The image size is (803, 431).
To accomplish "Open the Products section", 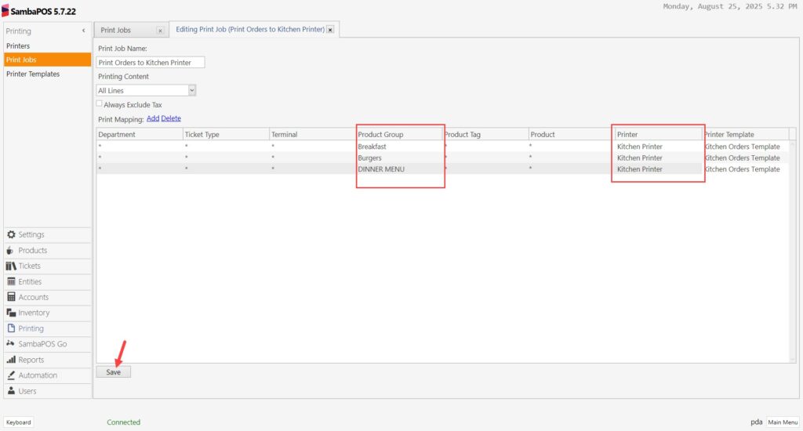I will pos(47,250).
